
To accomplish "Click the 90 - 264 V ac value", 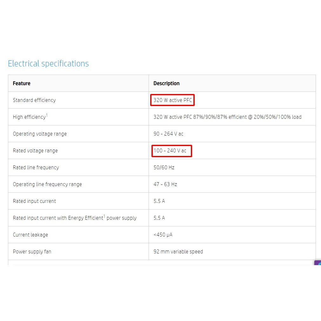I will click(168, 134).
